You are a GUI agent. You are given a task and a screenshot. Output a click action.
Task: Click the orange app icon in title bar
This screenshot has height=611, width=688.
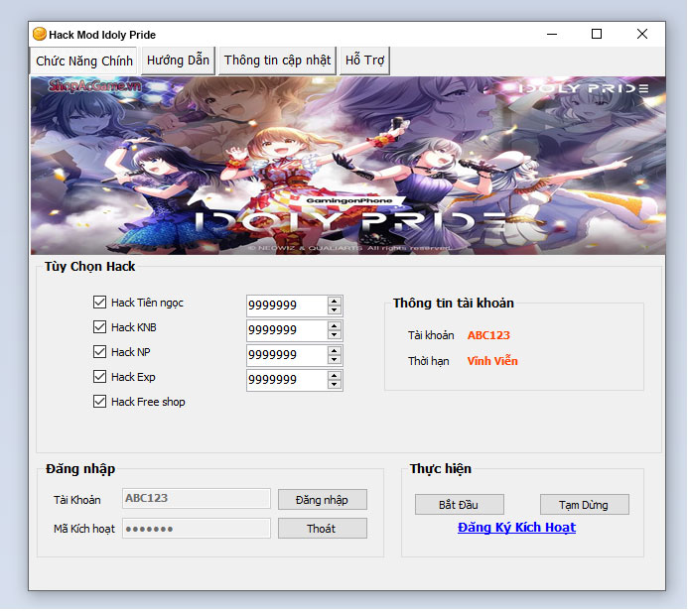tap(40, 34)
